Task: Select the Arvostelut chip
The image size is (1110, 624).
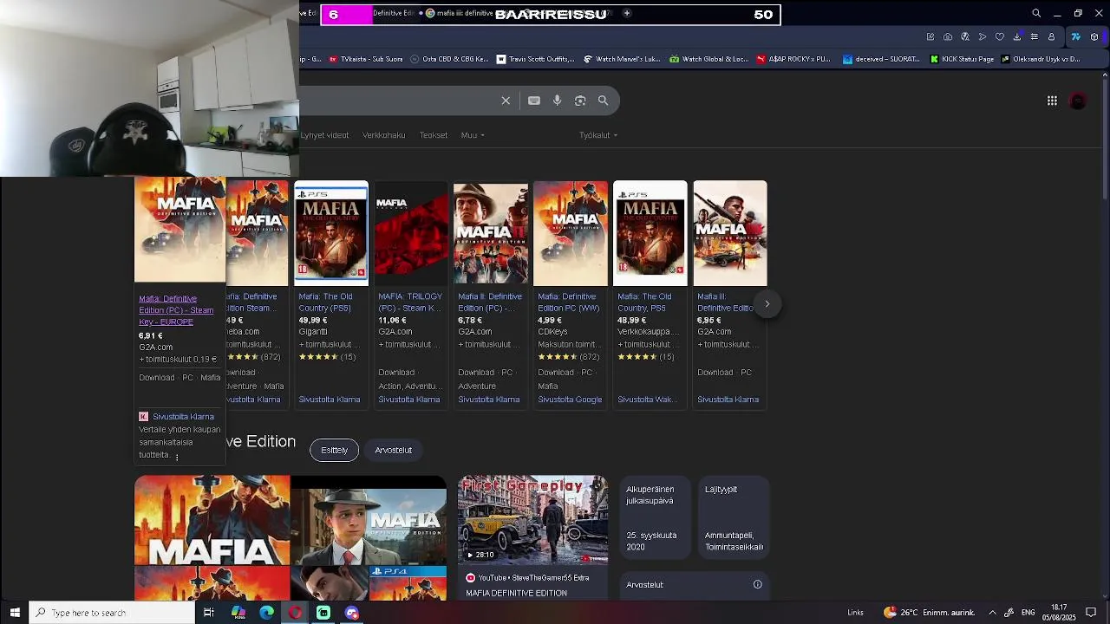Action: click(394, 450)
